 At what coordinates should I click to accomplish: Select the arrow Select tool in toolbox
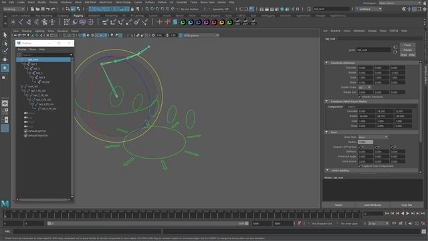point(5,35)
